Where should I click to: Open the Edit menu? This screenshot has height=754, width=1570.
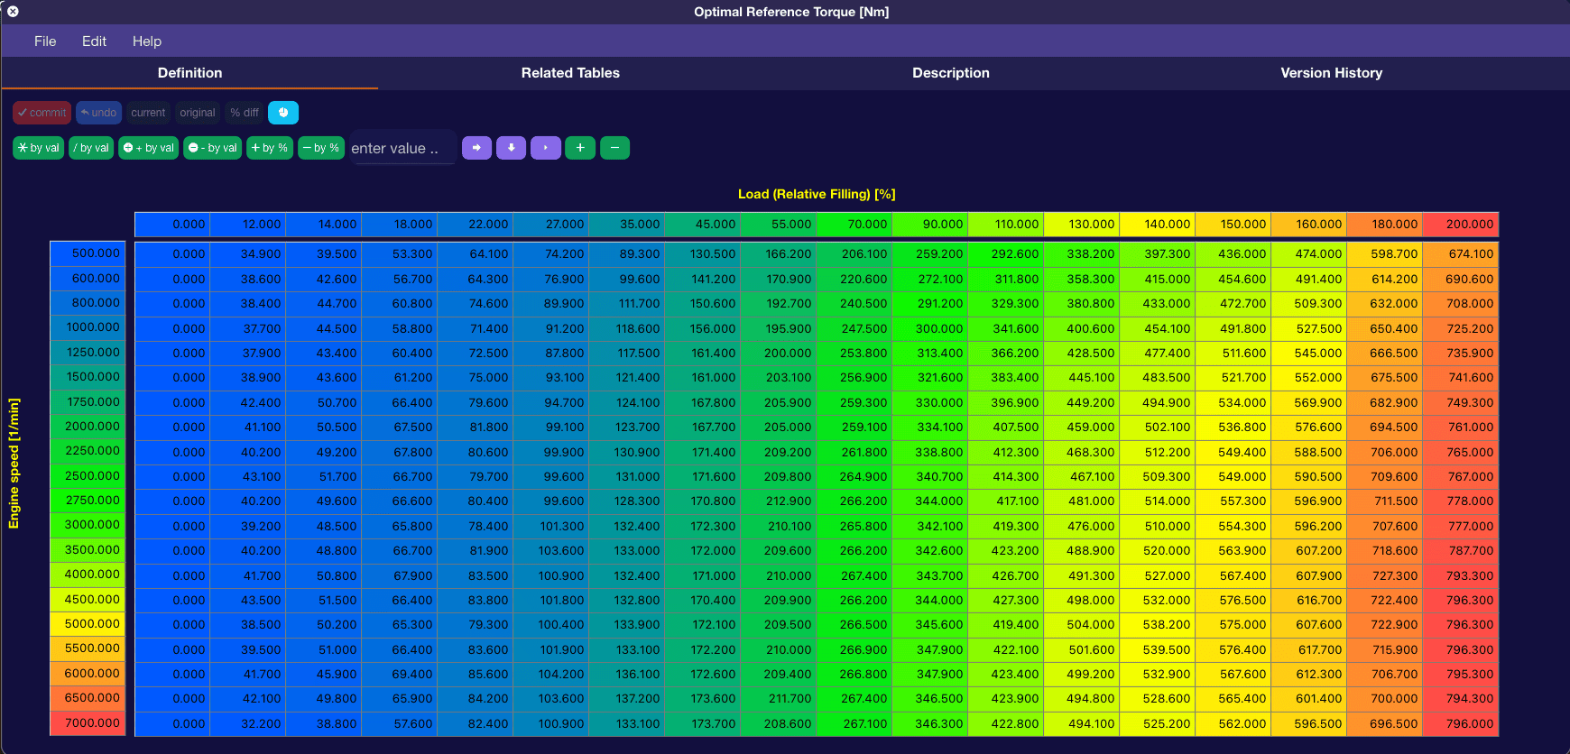94,41
